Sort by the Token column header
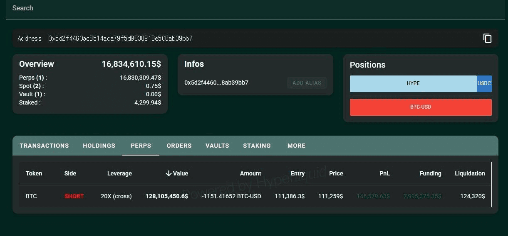The width and height of the screenshot is (508, 236). (34, 173)
